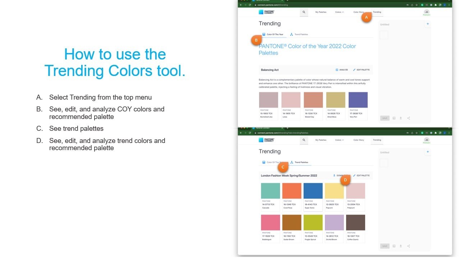Select Muted Clay swatch
The image size is (460, 258).
(313, 100)
